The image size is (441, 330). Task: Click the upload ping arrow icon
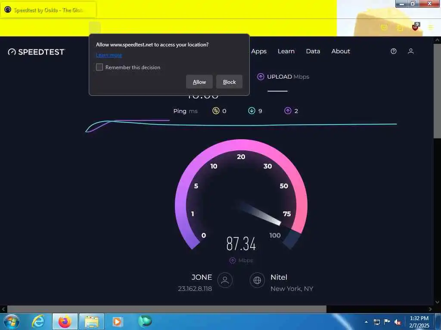288,111
